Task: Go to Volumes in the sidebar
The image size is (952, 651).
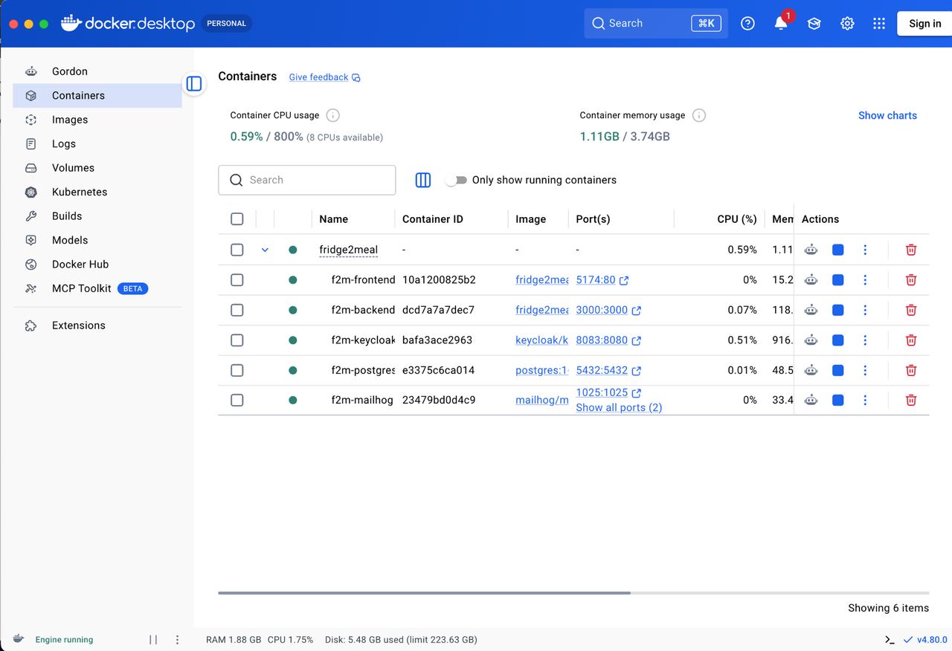Action: [x=97, y=168]
